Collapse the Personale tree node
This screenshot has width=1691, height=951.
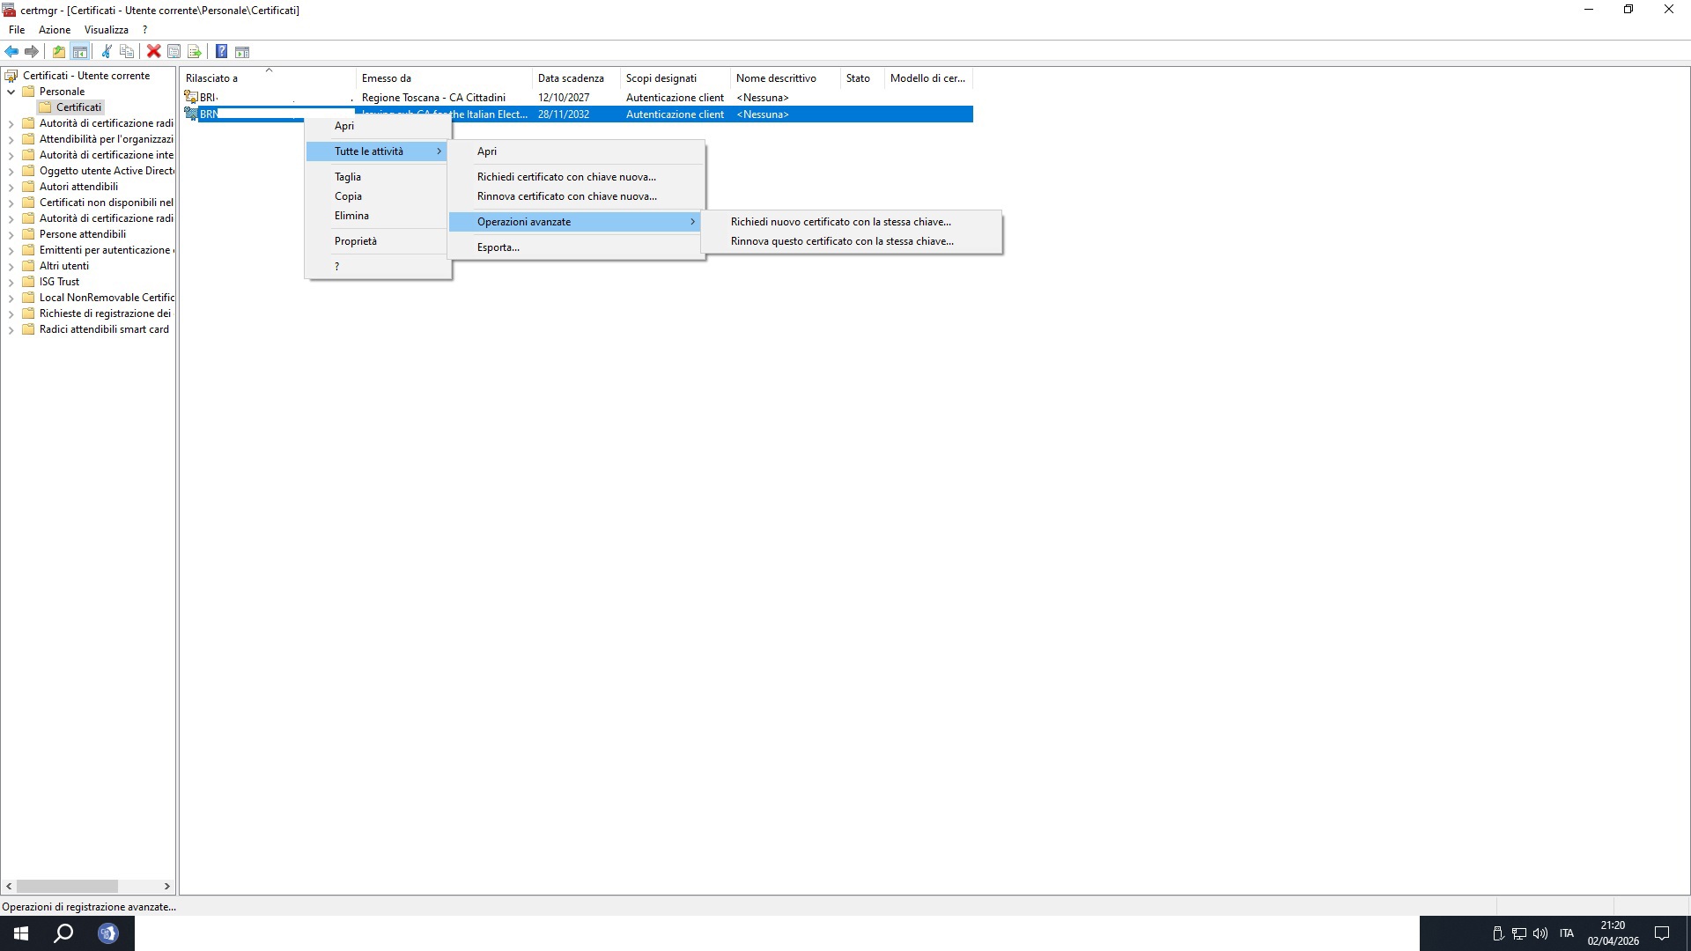click(x=11, y=92)
